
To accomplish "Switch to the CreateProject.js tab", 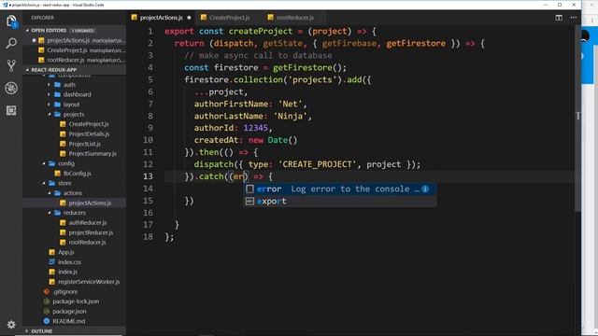I will click(229, 18).
